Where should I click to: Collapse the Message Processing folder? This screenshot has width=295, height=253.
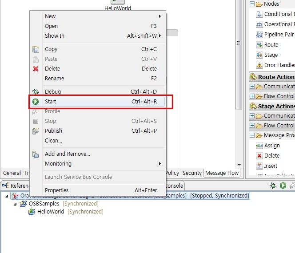pyautogui.click(x=252, y=135)
